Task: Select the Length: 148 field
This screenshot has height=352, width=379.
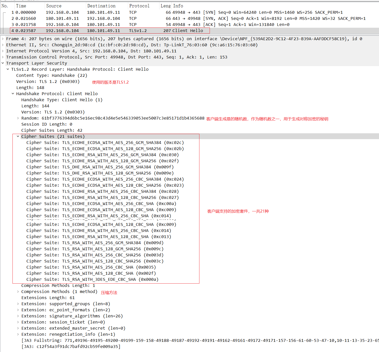Action: [30, 88]
